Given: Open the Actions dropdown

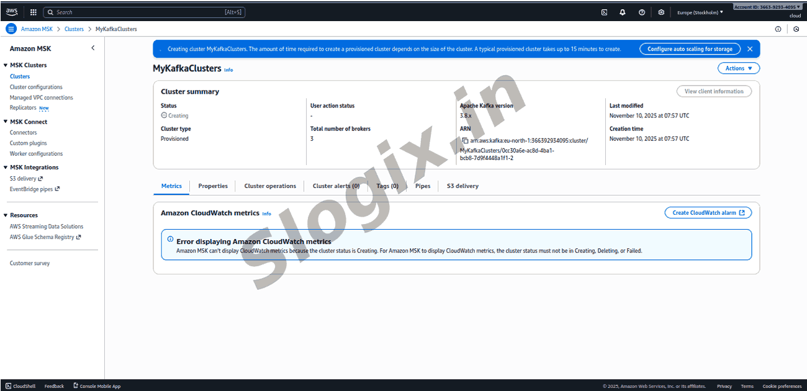Looking at the screenshot, I should pyautogui.click(x=738, y=68).
